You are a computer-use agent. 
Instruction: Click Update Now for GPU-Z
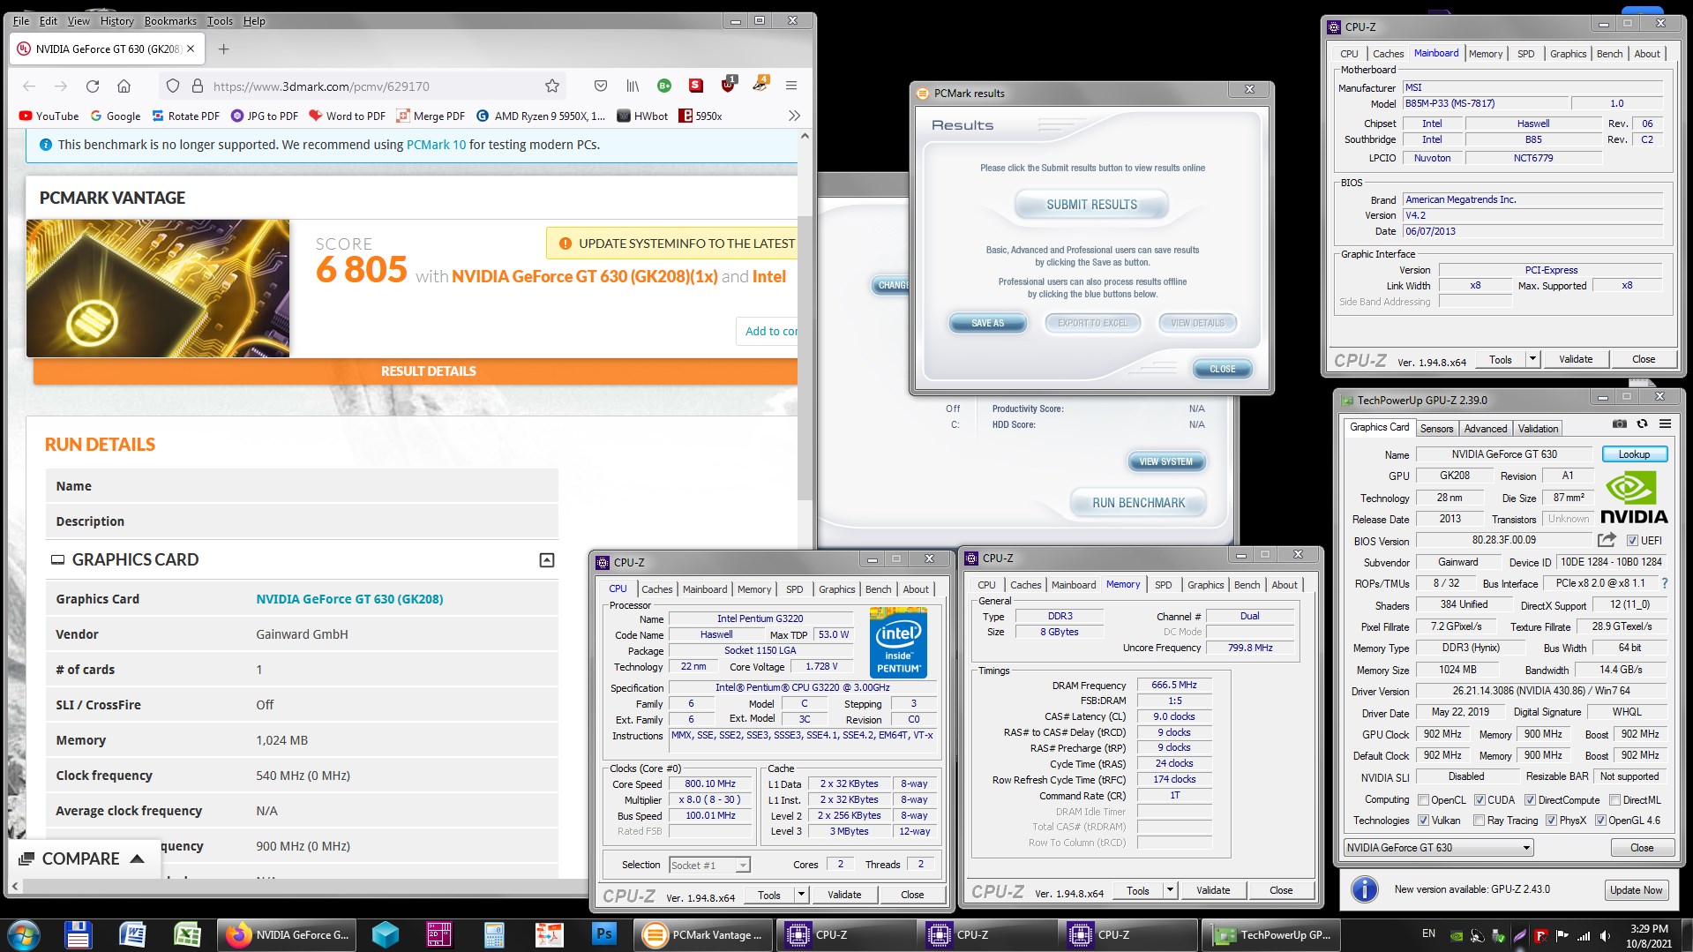tap(1636, 889)
